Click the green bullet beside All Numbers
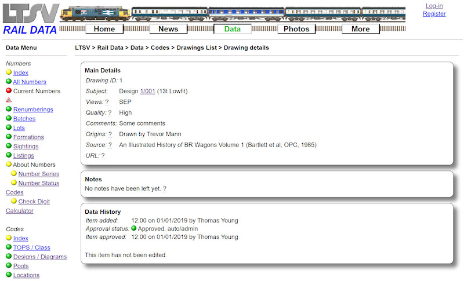Screen dimensions: 464x281 [x=9, y=82]
